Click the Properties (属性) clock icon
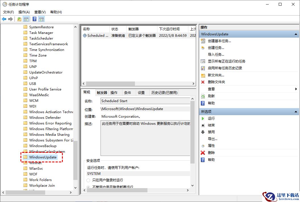The image size is (300, 202). click(203, 146)
